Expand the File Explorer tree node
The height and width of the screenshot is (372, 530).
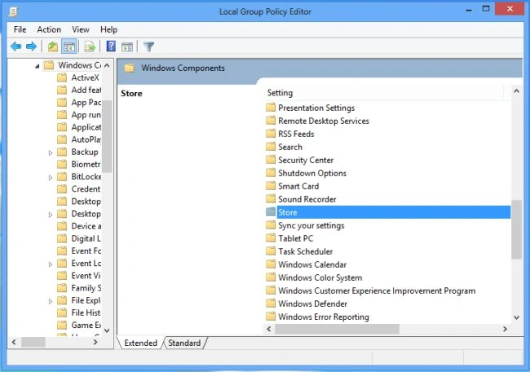click(51, 301)
